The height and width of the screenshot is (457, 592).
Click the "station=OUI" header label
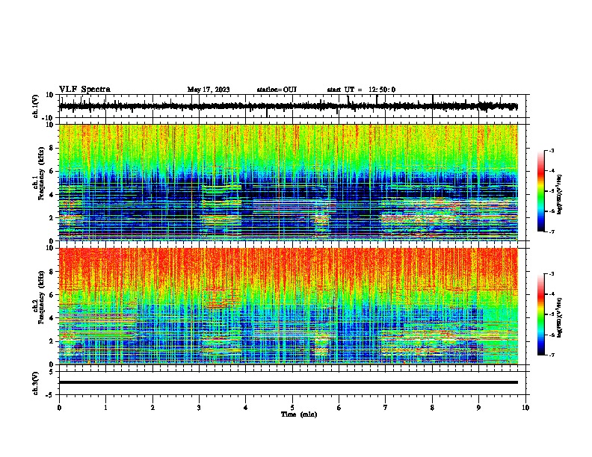click(x=277, y=90)
